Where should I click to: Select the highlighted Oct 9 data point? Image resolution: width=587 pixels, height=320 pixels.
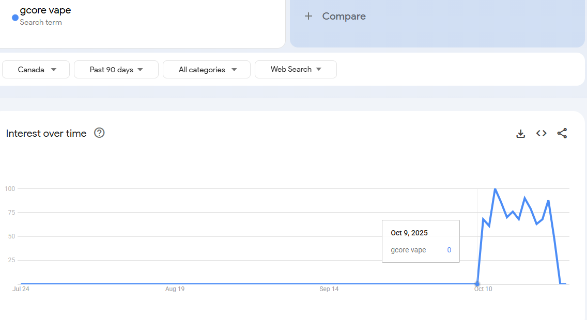477,284
